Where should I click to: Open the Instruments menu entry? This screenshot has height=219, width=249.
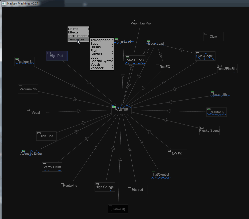point(78,36)
